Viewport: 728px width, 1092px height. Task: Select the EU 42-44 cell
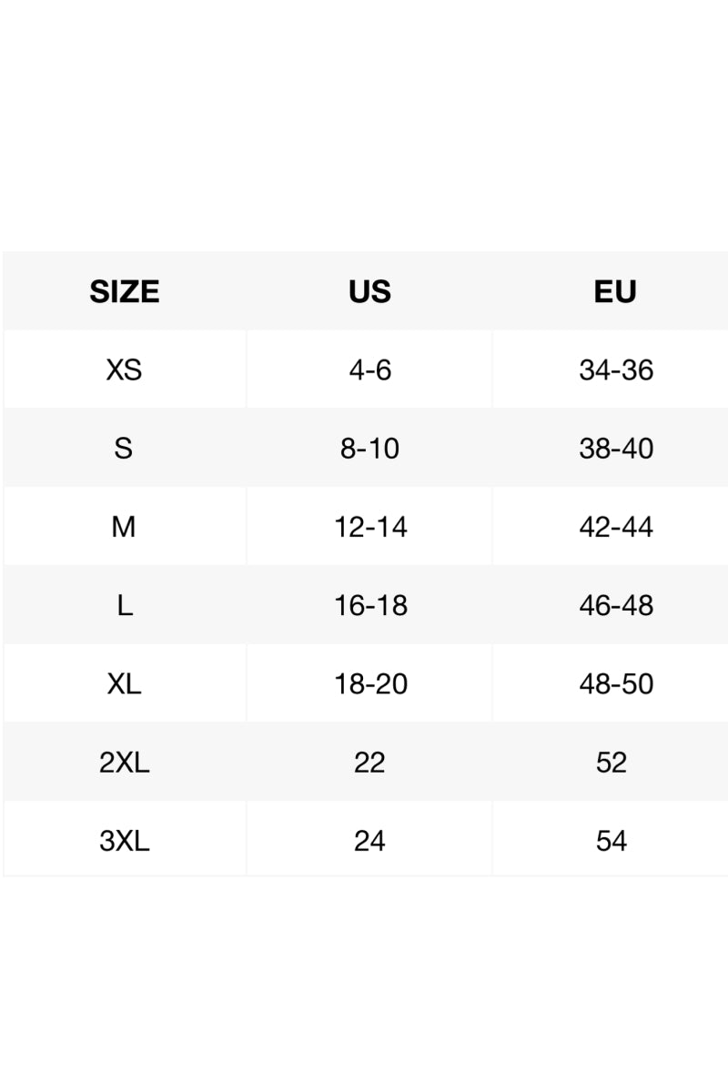click(x=616, y=527)
